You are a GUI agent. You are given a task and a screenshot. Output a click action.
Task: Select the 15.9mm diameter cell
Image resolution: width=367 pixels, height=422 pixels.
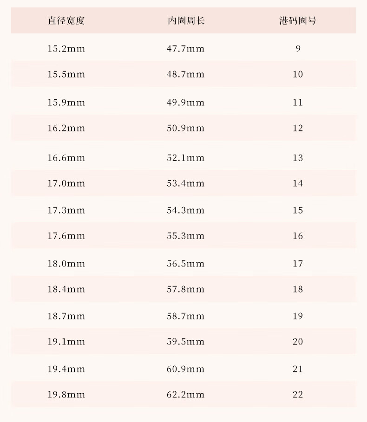point(66,102)
